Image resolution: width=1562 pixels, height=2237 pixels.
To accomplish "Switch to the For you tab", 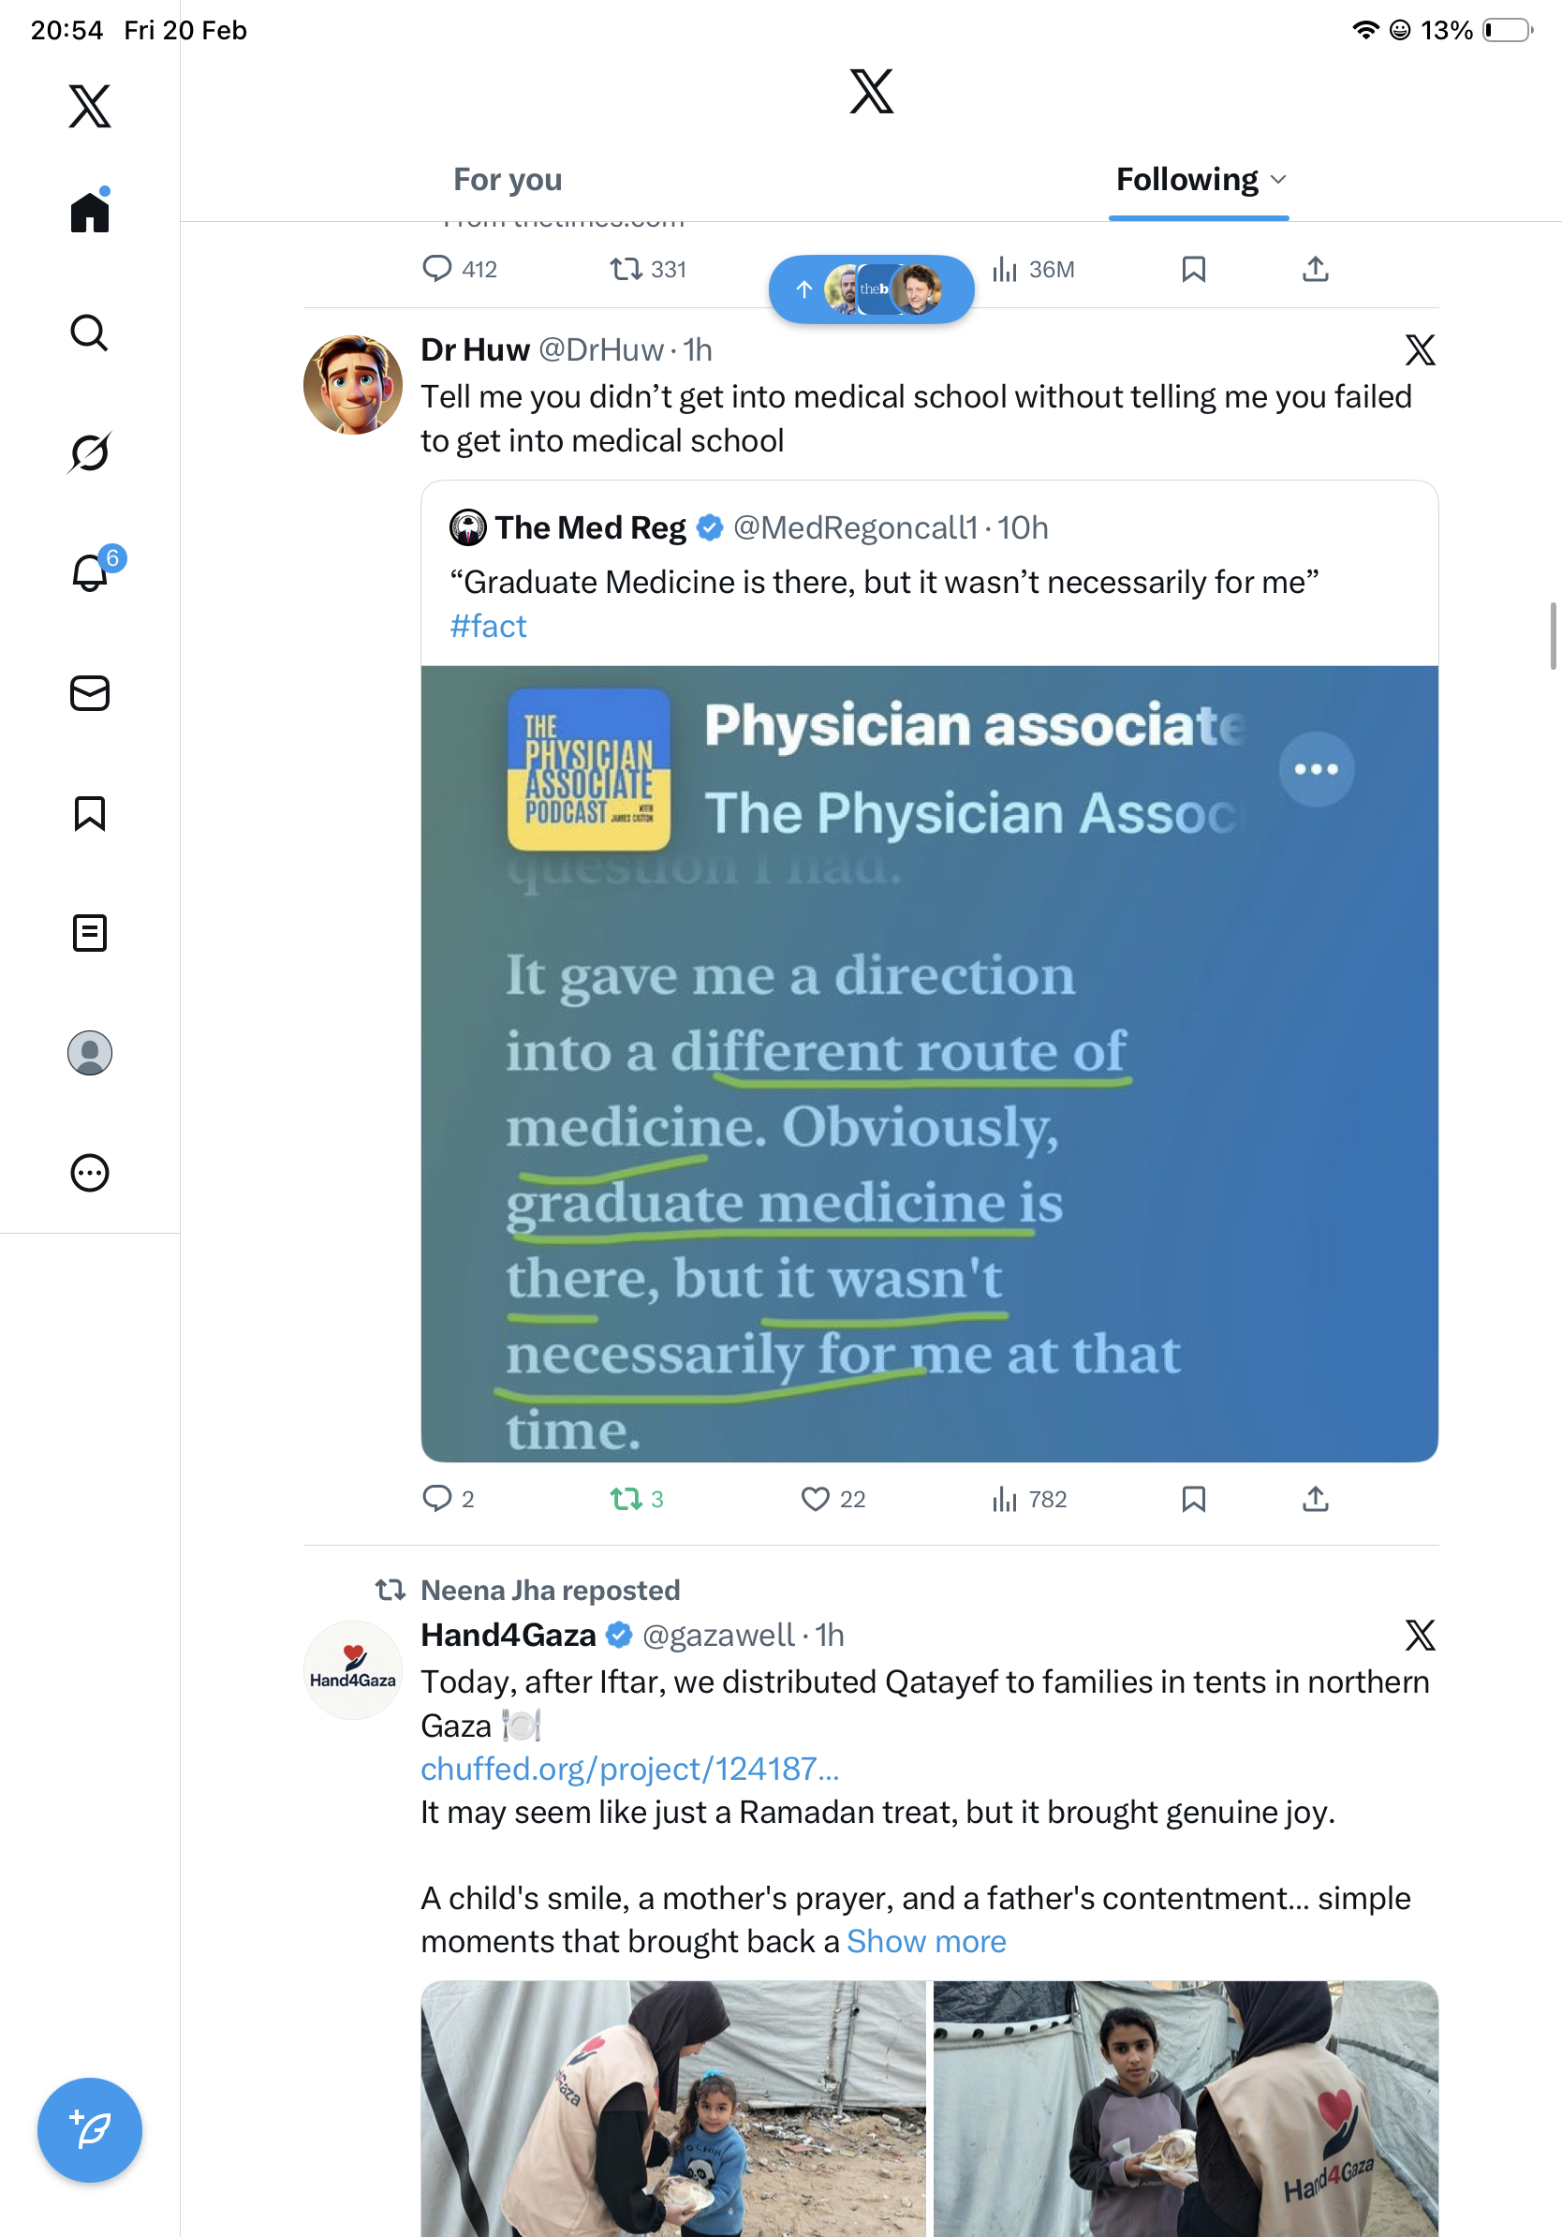I will tap(508, 179).
